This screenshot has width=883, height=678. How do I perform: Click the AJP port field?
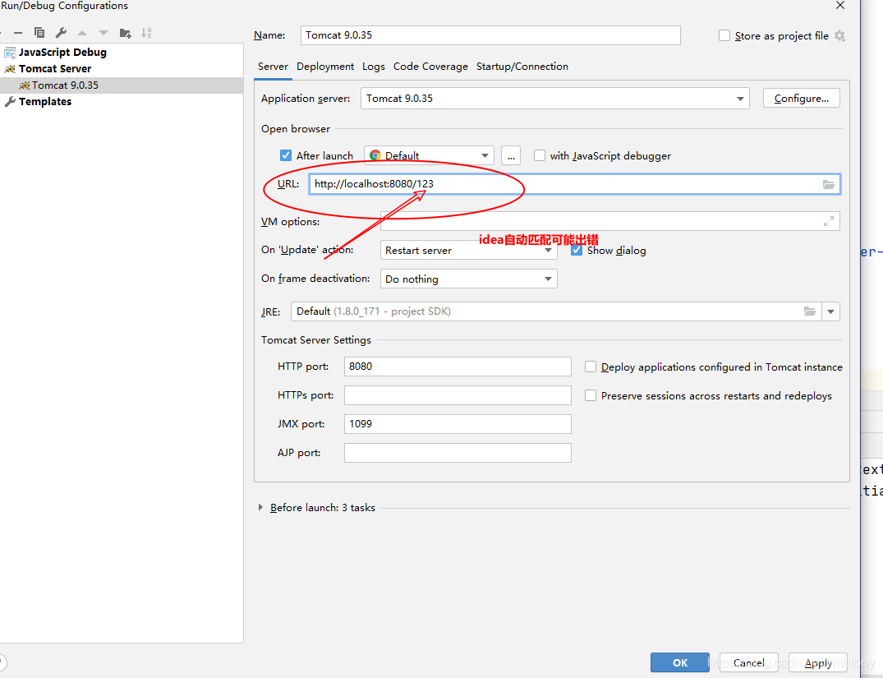[458, 453]
